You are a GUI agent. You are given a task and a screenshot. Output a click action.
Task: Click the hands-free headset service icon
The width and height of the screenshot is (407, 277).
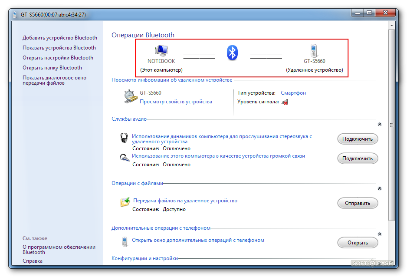(x=125, y=157)
